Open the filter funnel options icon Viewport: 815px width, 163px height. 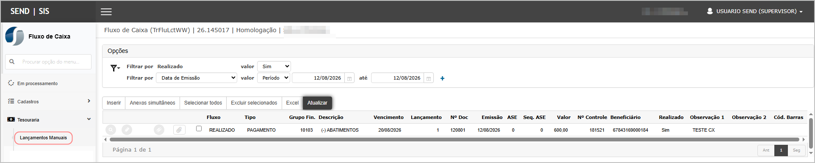[x=115, y=68]
